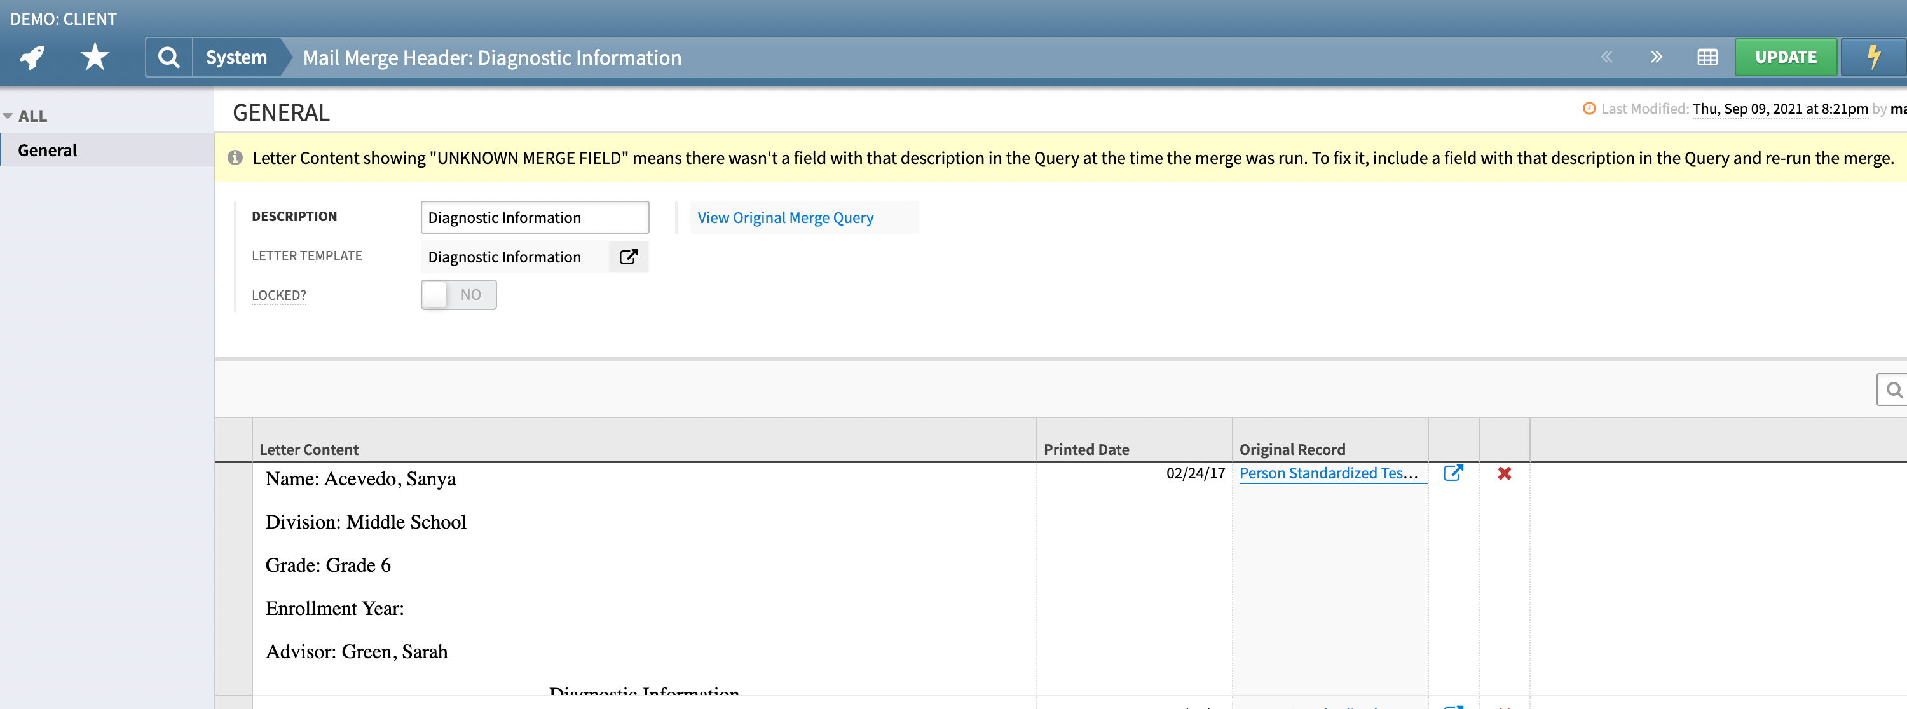Open View Original Merge Query link
The height and width of the screenshot is (709, 1907).
[784, 217]
